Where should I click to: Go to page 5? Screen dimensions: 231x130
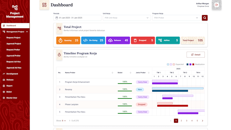click(197, 121)
